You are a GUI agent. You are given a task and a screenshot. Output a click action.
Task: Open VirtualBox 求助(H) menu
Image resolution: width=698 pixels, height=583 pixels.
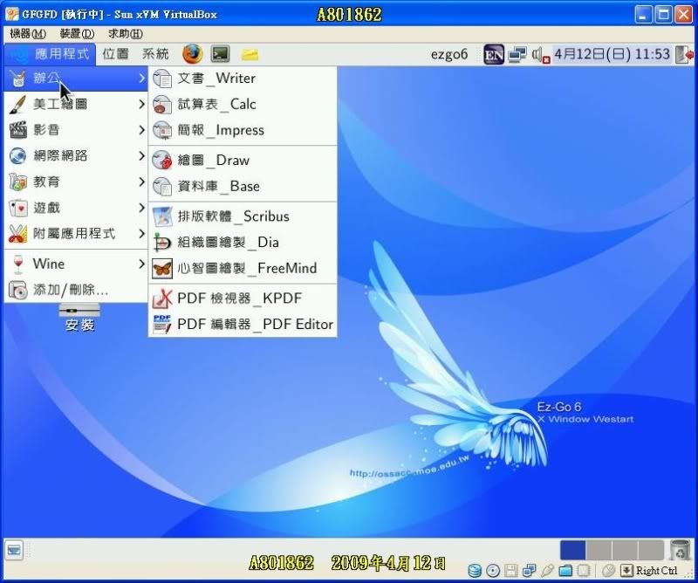coord(125,33)
